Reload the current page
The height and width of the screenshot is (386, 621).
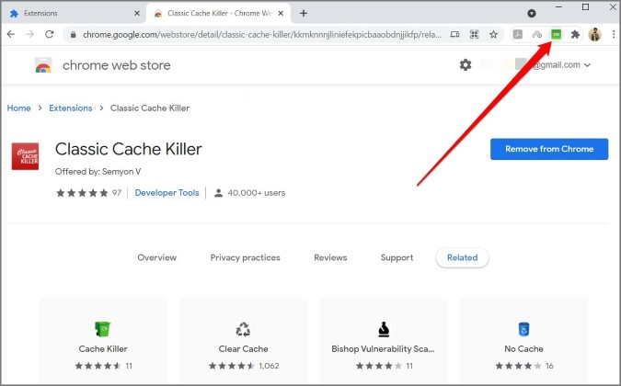tap(49, 34)
